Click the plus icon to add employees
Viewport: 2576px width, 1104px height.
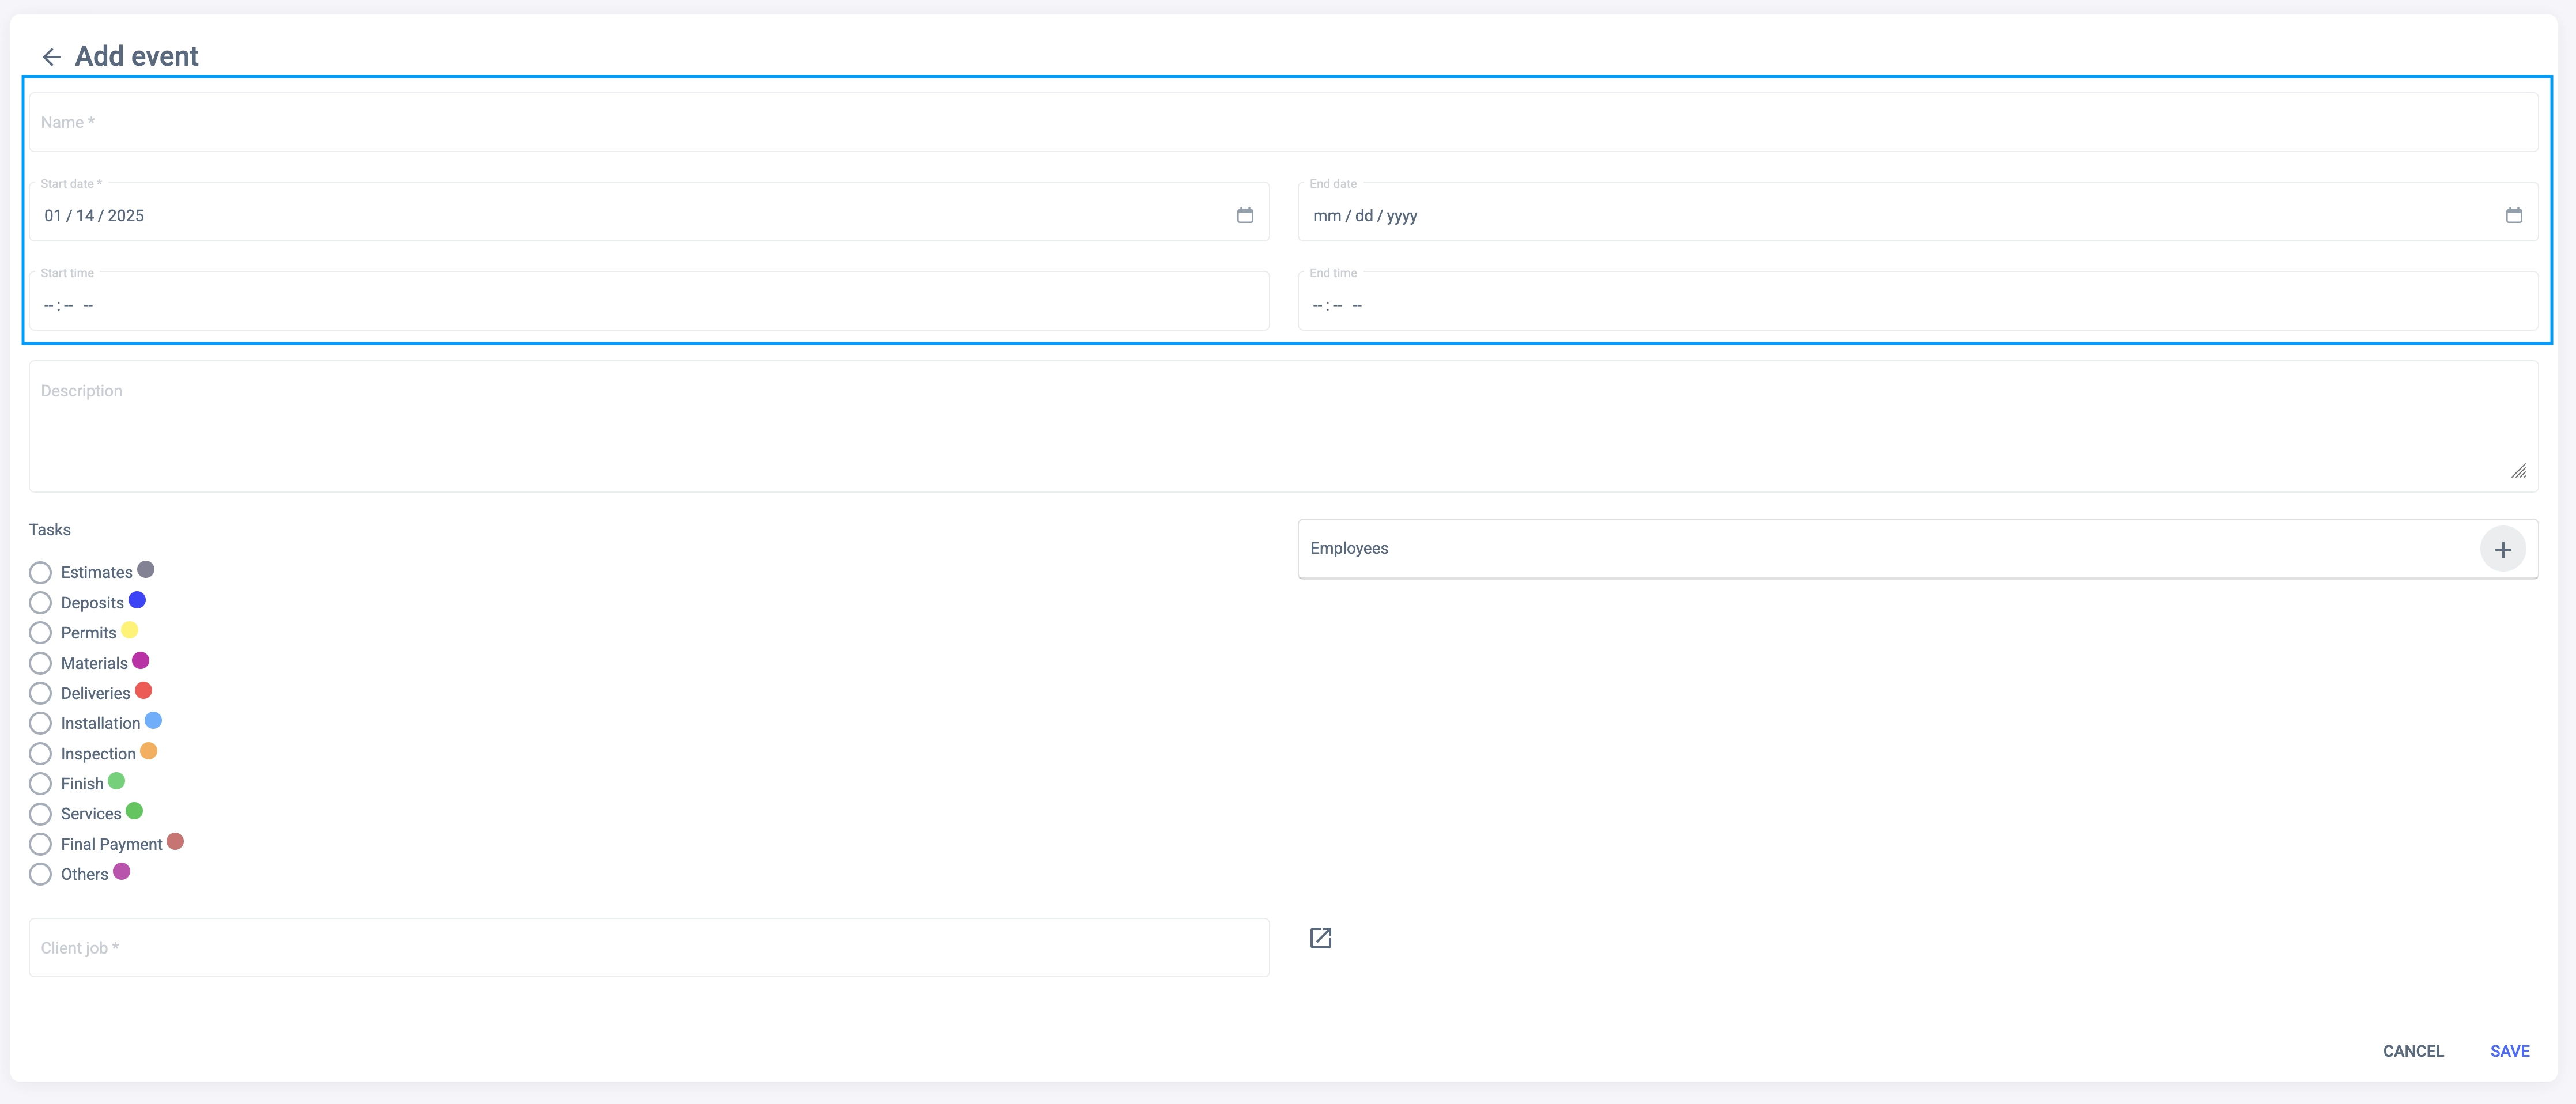click(2502, 549)
